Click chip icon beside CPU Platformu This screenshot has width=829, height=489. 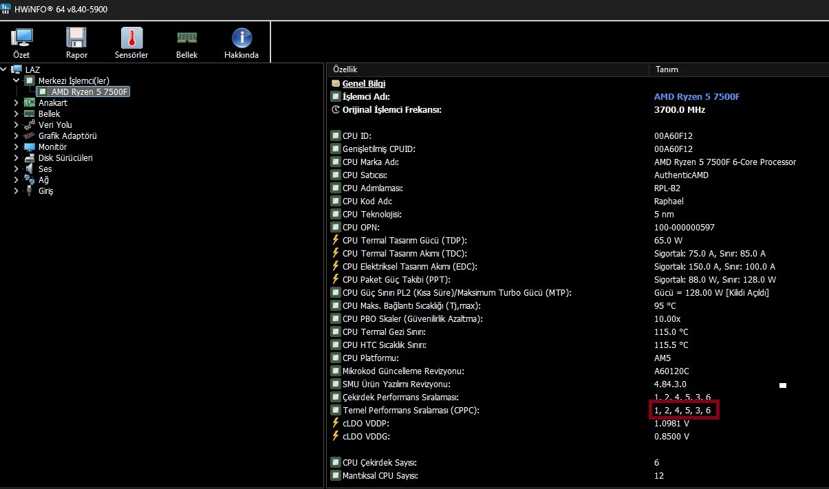tap(336, 358)
